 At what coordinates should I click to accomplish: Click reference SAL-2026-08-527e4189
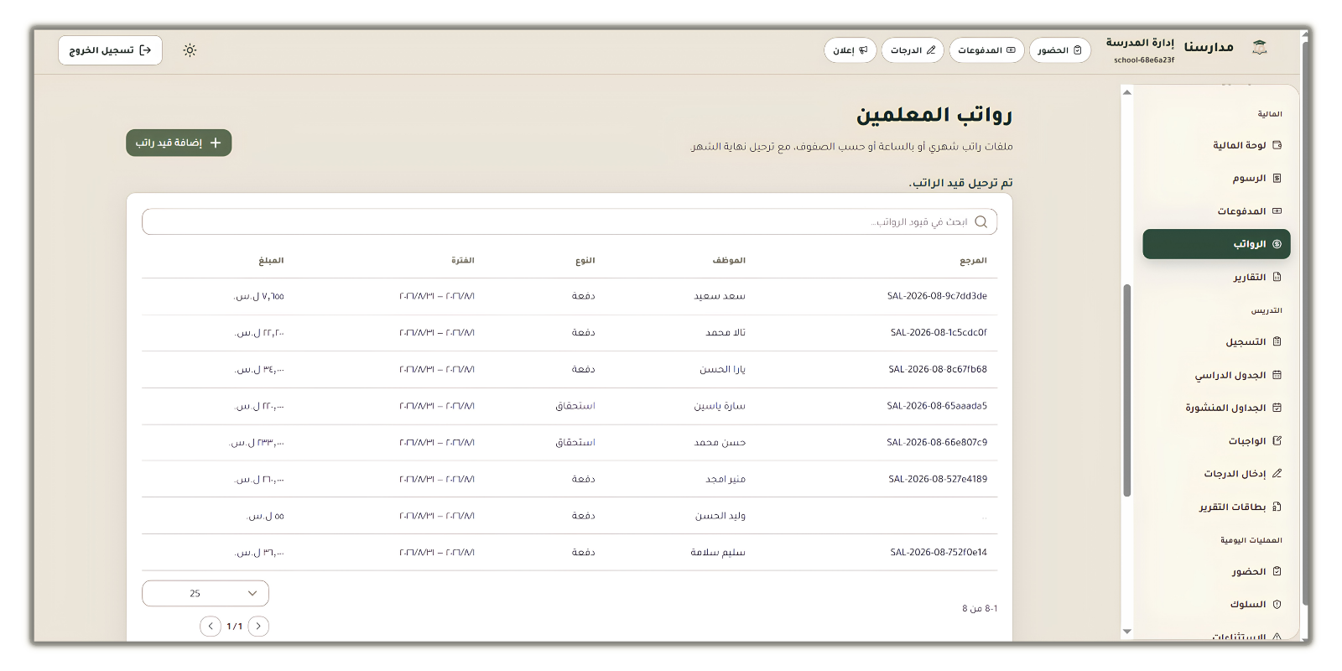coord(938,479)
